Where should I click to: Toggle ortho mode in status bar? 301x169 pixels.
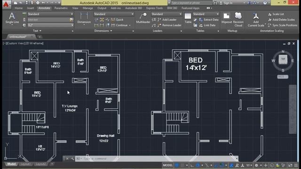tap(192, 165)
